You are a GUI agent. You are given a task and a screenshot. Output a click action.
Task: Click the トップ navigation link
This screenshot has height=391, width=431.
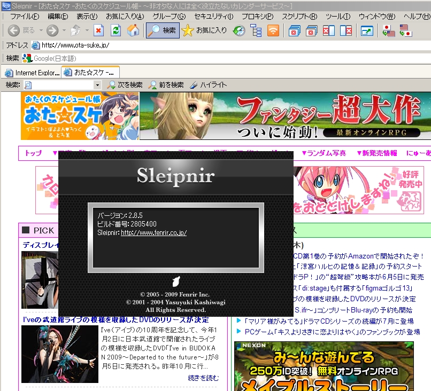[x=33, y=153]
